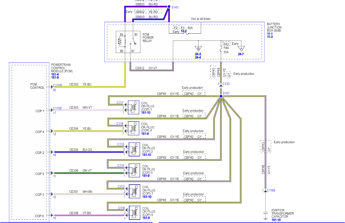Click the PCM Power Relay symbol

coord(128,42)
